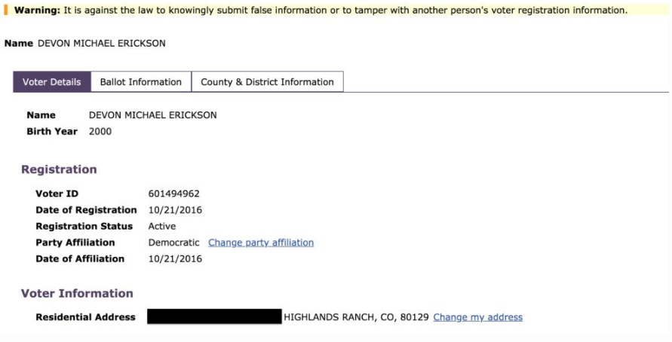The width and height of the screenshot is (672, 342).
Task: Click the Date of Affiliation value
Action: pos(175,258)
